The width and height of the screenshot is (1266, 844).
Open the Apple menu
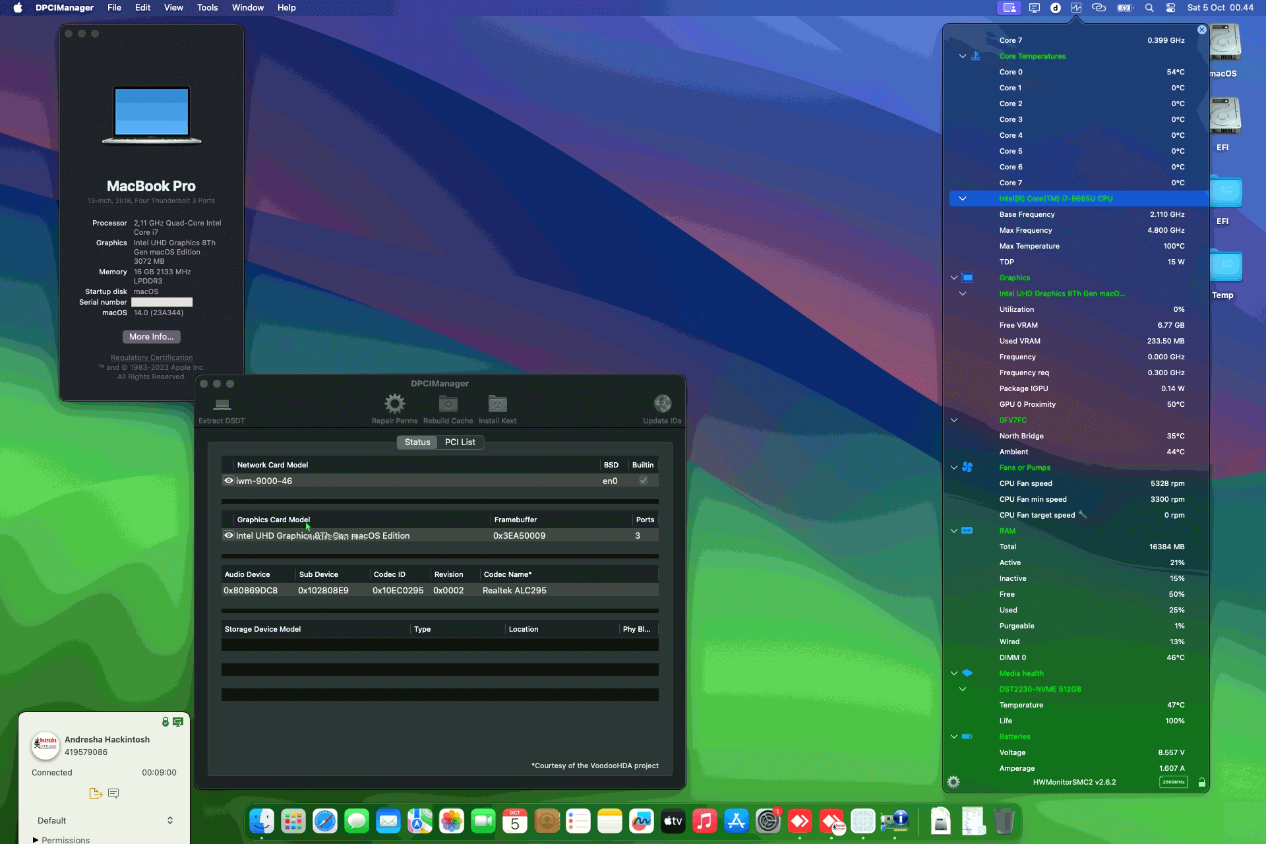coord(18,8)
